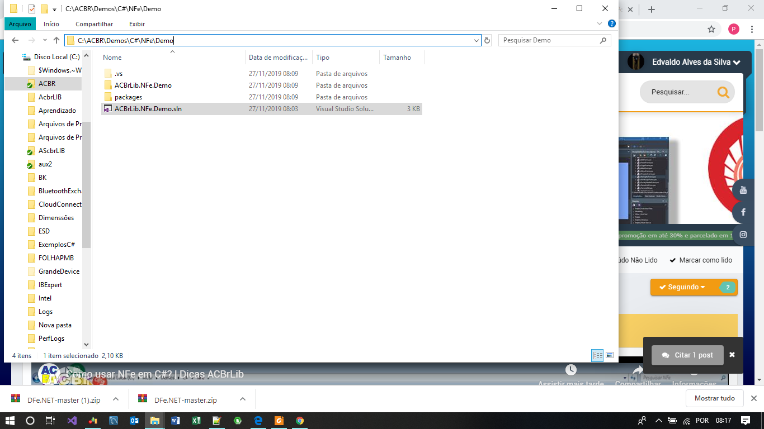Bookmark page with the Chrome star icon

tap(711, 29)
